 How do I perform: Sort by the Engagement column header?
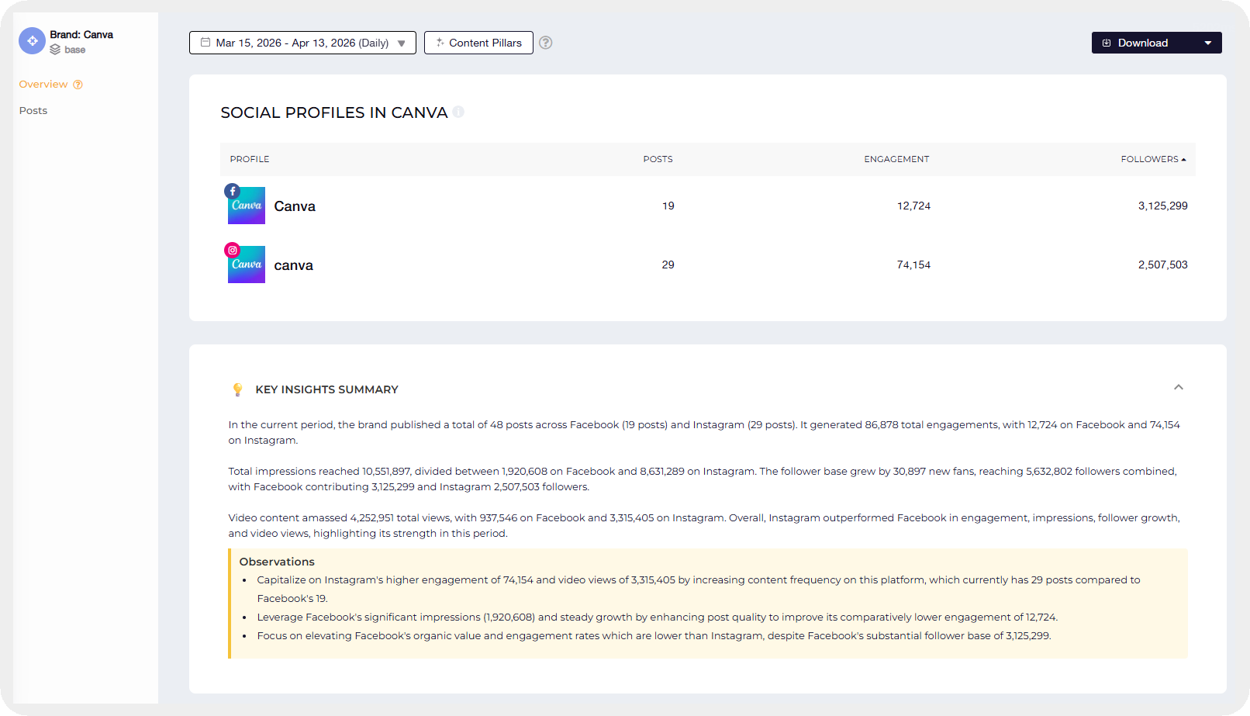pos(896,159)
